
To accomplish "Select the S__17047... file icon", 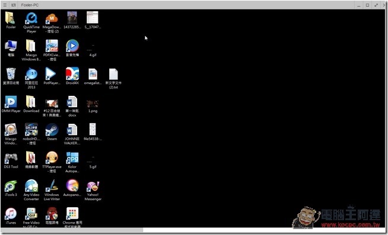I will point(93,18).
